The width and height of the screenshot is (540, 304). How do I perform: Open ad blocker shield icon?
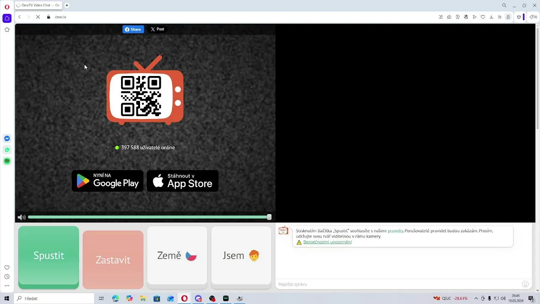point(458,17)
